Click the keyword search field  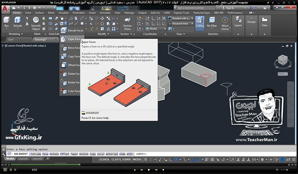[196, 8]
